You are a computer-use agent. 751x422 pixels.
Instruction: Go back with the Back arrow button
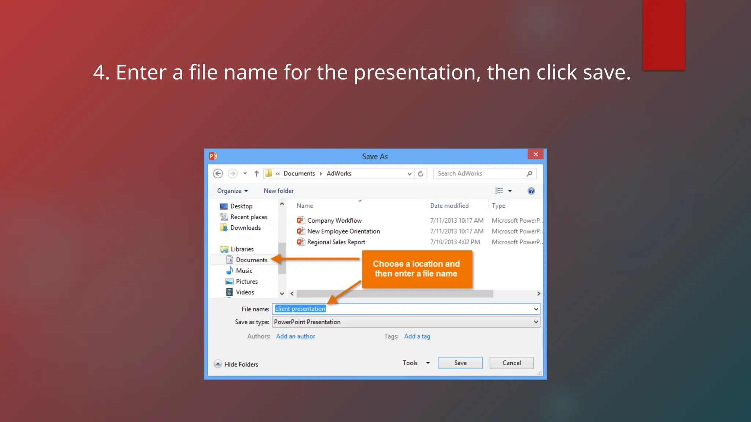pos(218,173)
